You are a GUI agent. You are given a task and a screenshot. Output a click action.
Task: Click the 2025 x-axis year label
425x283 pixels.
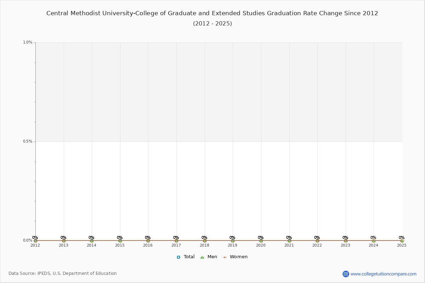pyautogui.click(x=402, y=245)
